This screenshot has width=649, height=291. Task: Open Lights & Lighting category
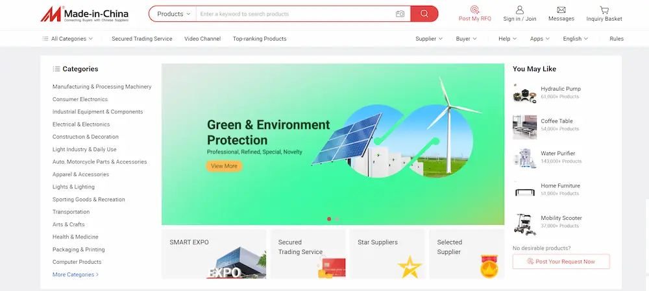tap(73, 187)
